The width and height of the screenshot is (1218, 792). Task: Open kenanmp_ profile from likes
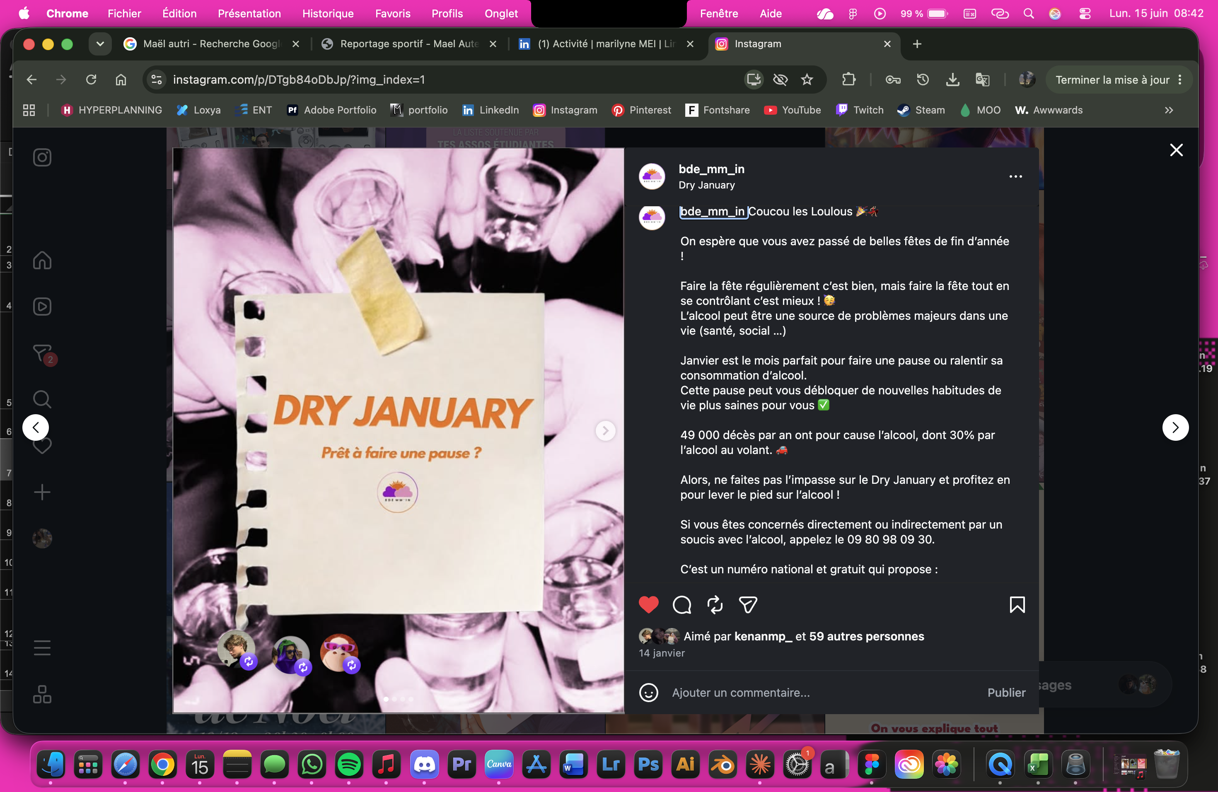[763, 636]
